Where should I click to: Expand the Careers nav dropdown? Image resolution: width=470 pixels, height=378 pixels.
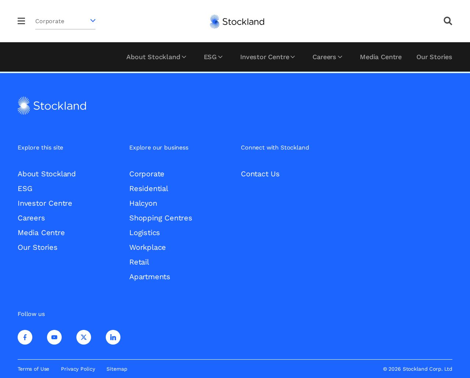pos(328,57)
